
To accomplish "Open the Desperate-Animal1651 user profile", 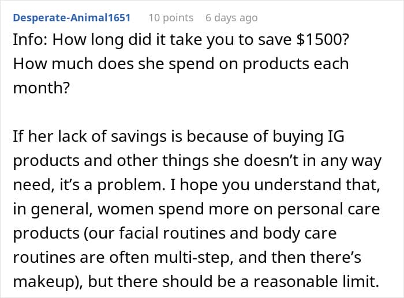I will [72, 18].
